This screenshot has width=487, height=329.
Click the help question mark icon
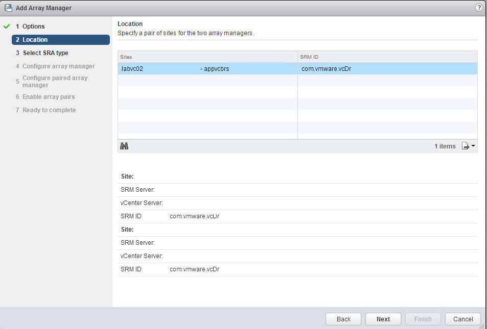[x=479, y=8]
